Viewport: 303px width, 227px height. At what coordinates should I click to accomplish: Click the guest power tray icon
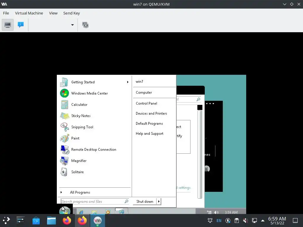point(209,212)
